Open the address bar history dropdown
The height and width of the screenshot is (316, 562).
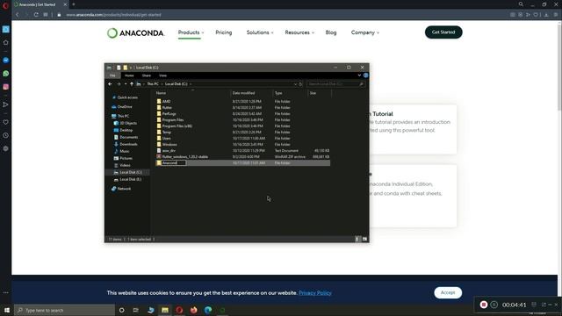click(295, 84)
